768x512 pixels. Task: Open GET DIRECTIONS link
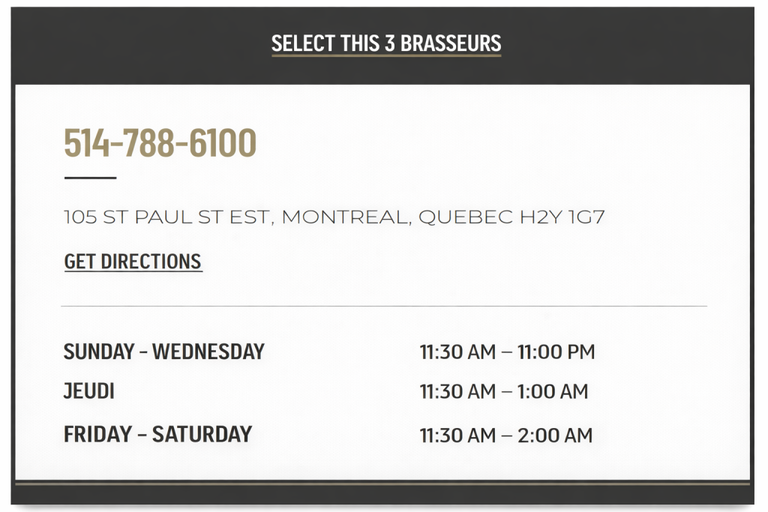pyautogui.click(x=133, y=262)
